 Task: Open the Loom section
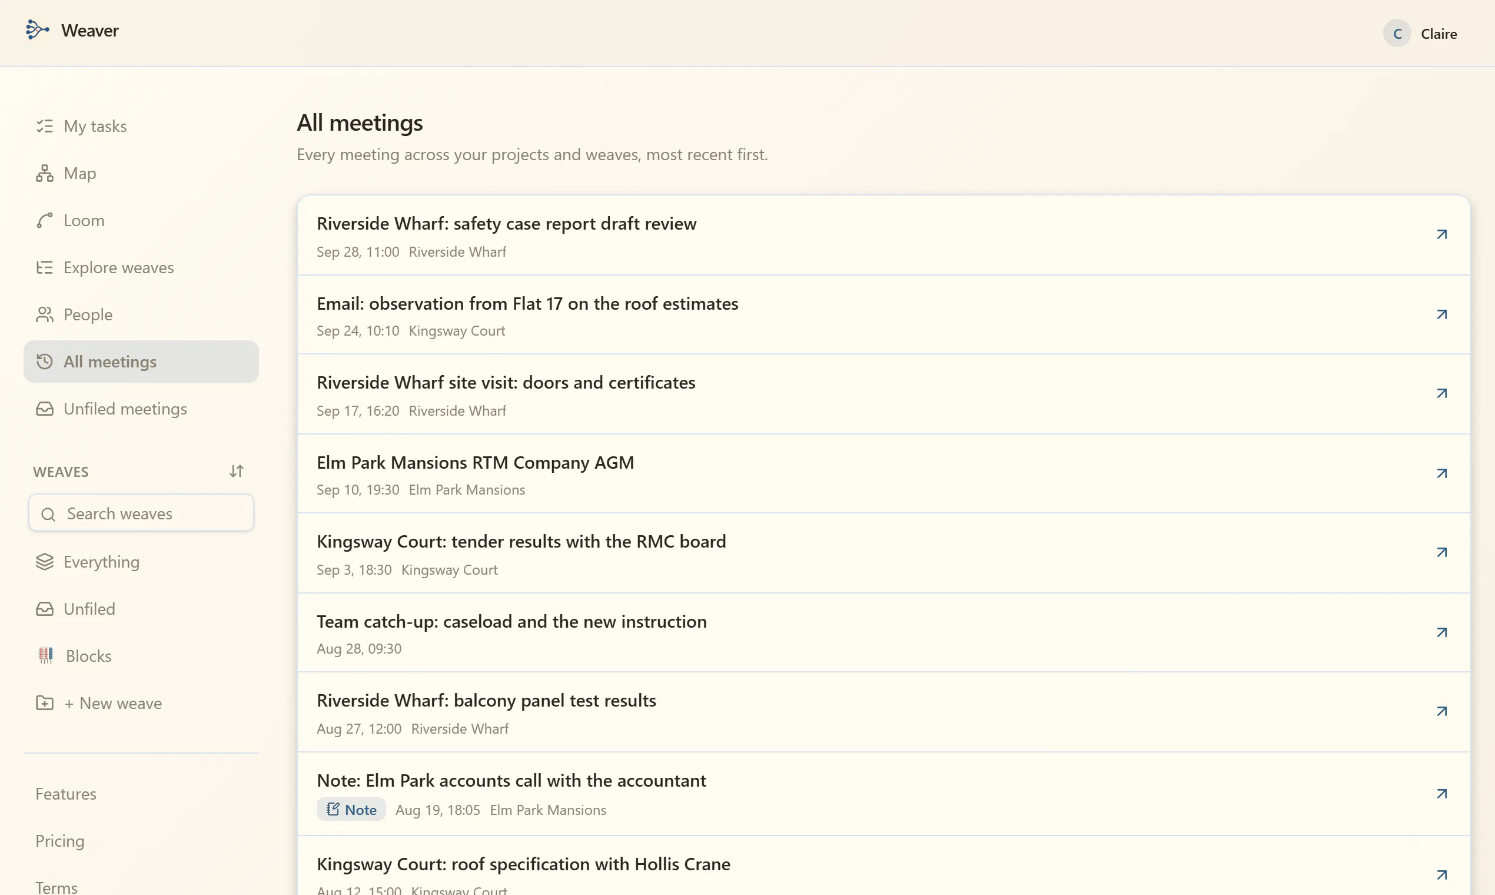(x=141, y=220)
